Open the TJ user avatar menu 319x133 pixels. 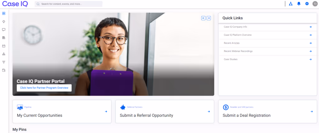click(x=315, y=4)
